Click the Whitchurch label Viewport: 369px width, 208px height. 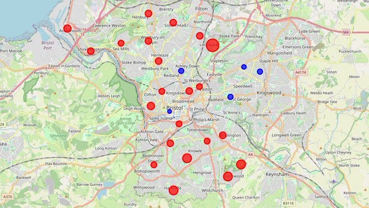pyautogui.click(x=212, y=191)
